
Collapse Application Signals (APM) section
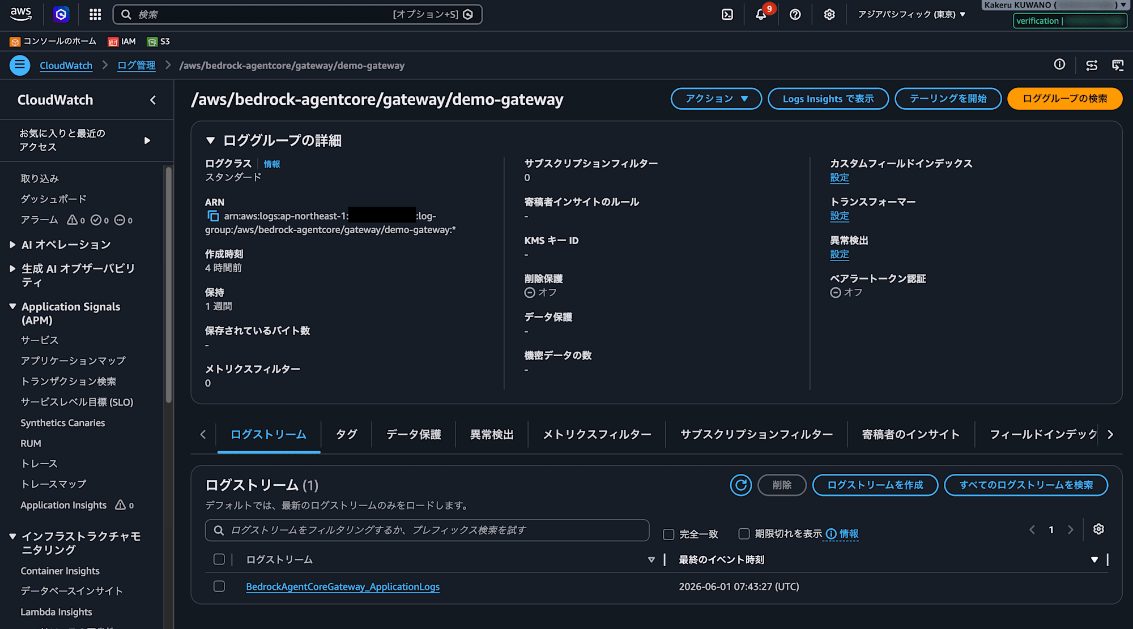coord(12,306)
